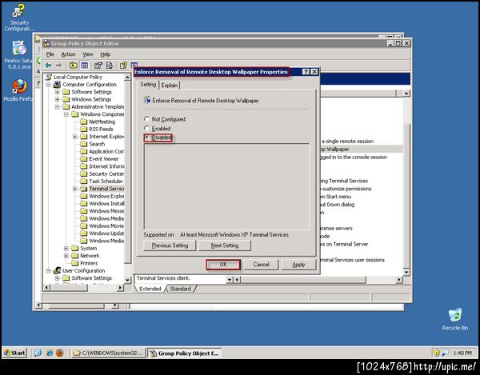Viewport: 480px width, 375px height.
Task: Click the Show Desktop quick launch icon
Action: (38, 353)
